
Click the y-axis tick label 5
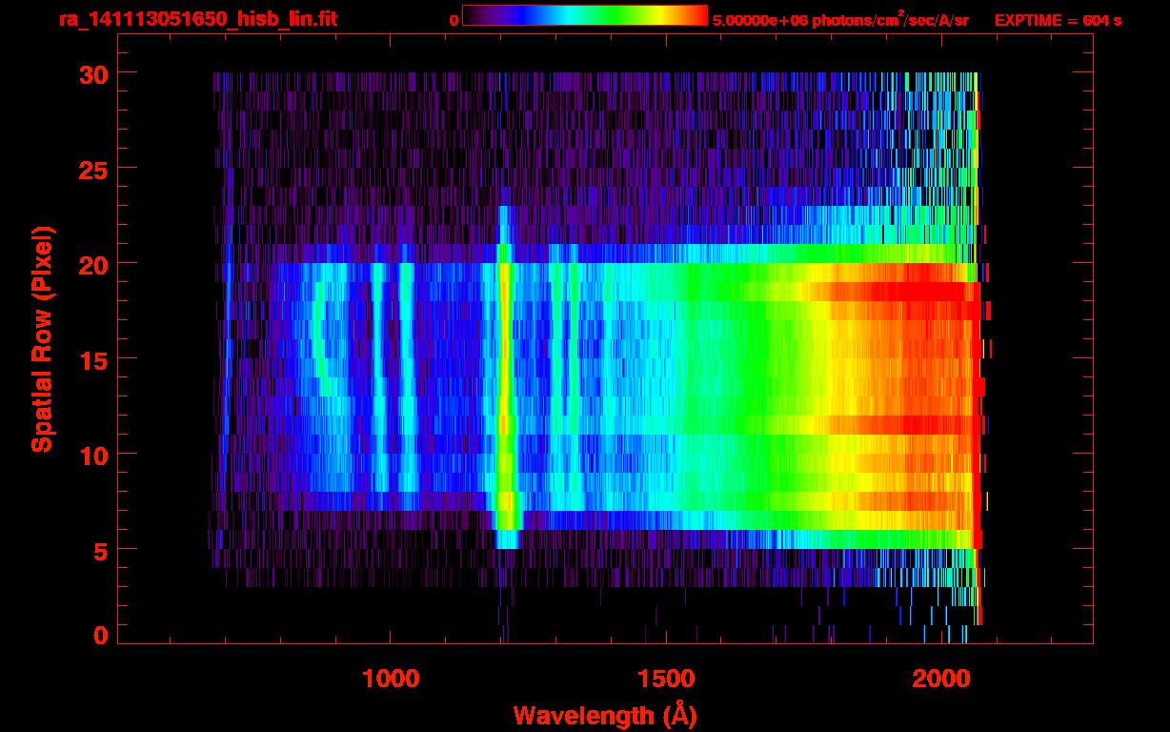[x=100, y=550]
